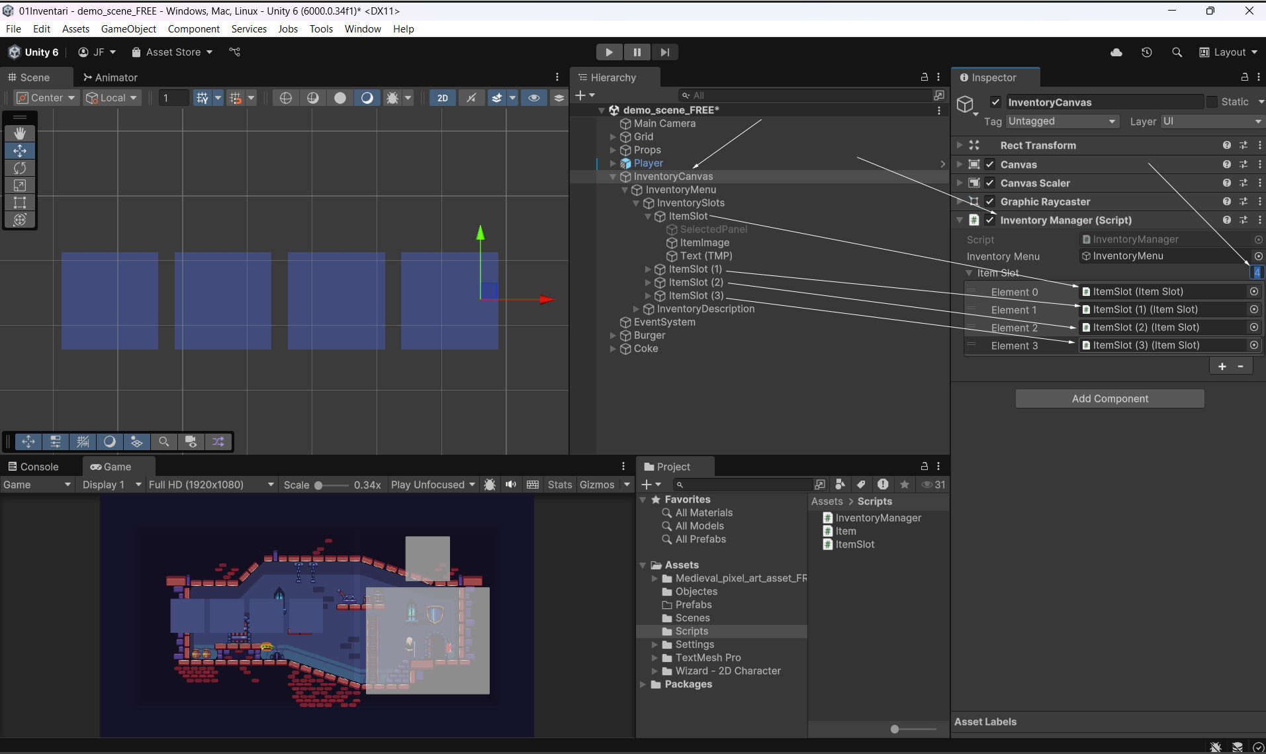Open the GameObject menu
Image resolution: width=1266 pixels, height=754 pixels.
tap(128, 29)
